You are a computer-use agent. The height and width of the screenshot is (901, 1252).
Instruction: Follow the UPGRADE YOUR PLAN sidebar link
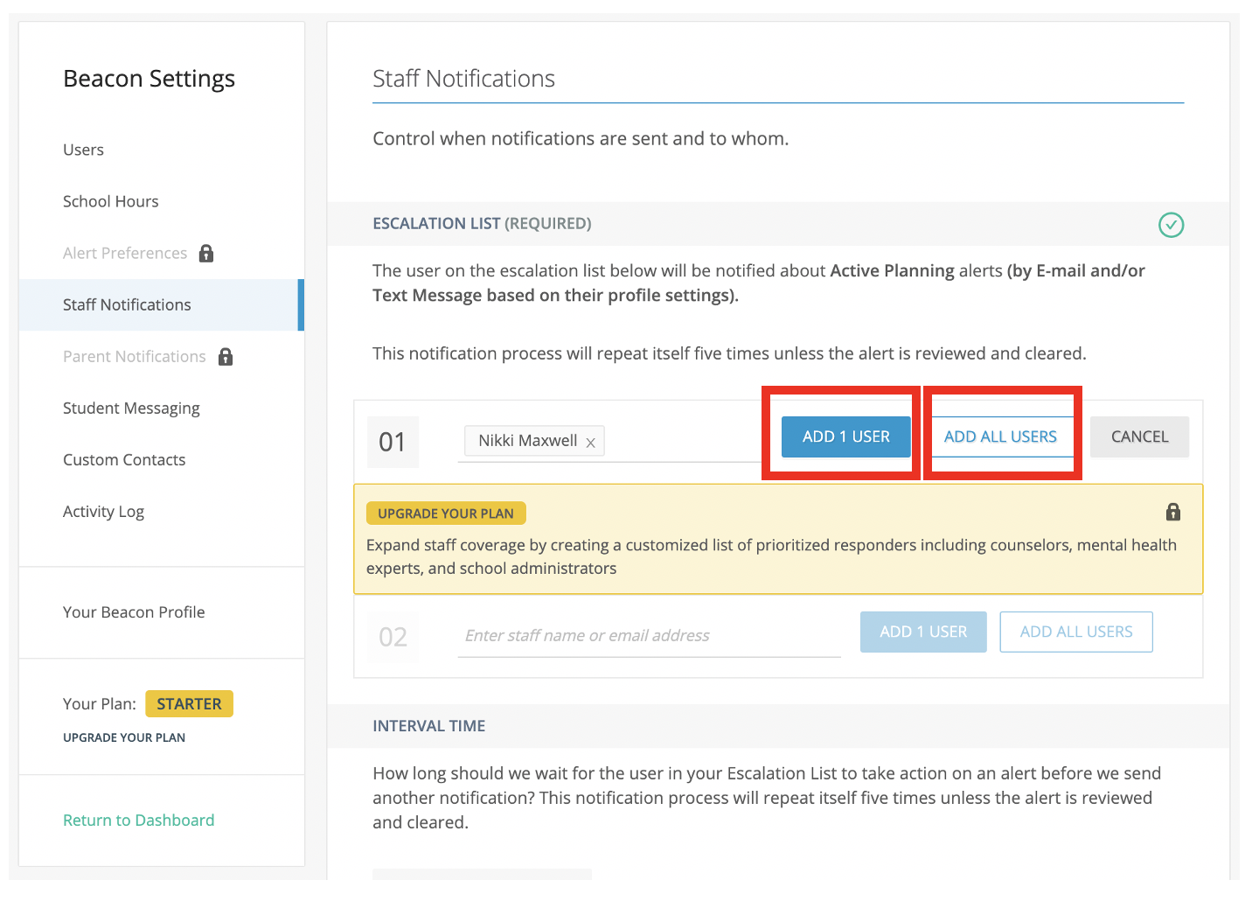(x=124, y=737)
